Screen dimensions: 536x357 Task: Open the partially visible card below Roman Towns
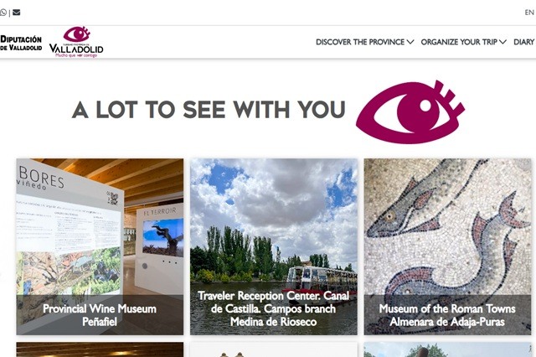[x=447, y=349]
